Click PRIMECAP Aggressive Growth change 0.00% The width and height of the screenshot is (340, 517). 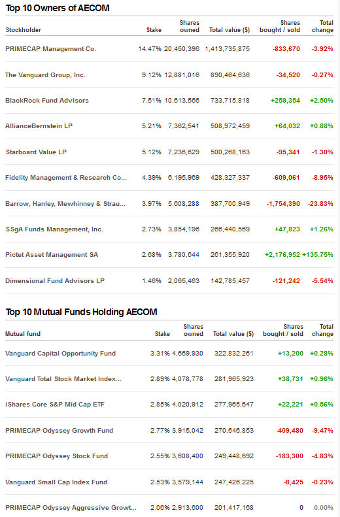[x=324, y=508]
